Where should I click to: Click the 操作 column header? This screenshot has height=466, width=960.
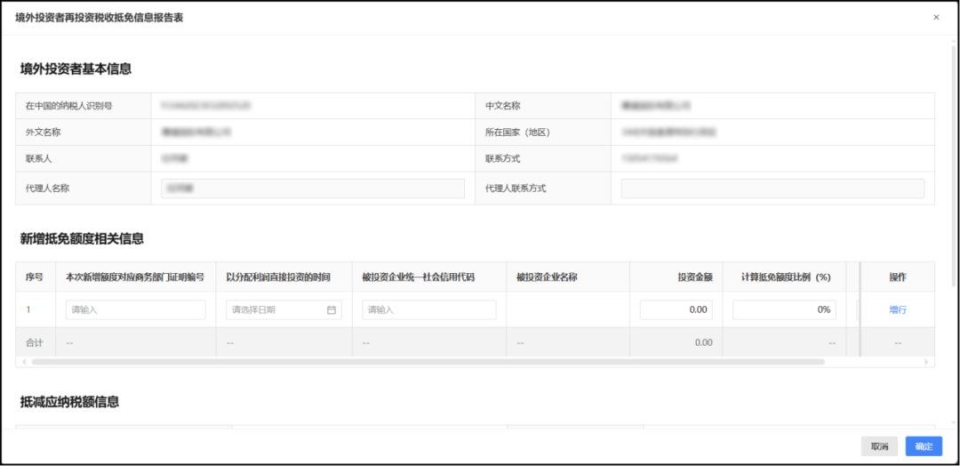click(898, 277)
